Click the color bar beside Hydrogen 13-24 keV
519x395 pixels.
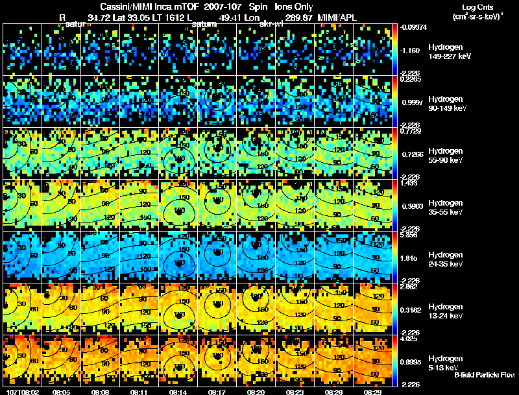[x=394, y=309]
